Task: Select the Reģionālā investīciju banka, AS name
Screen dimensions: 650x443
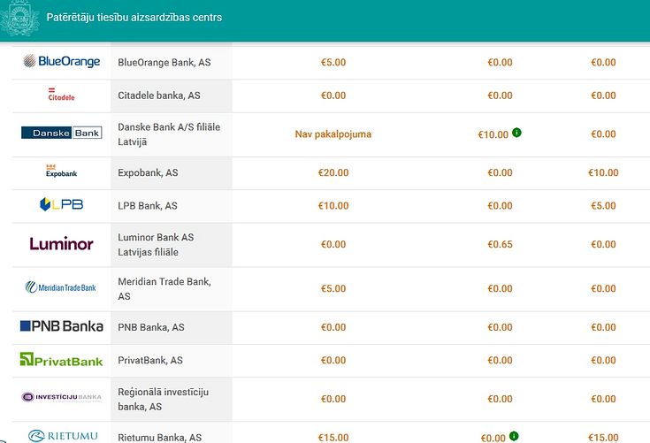Action: (x=164, y=399)
